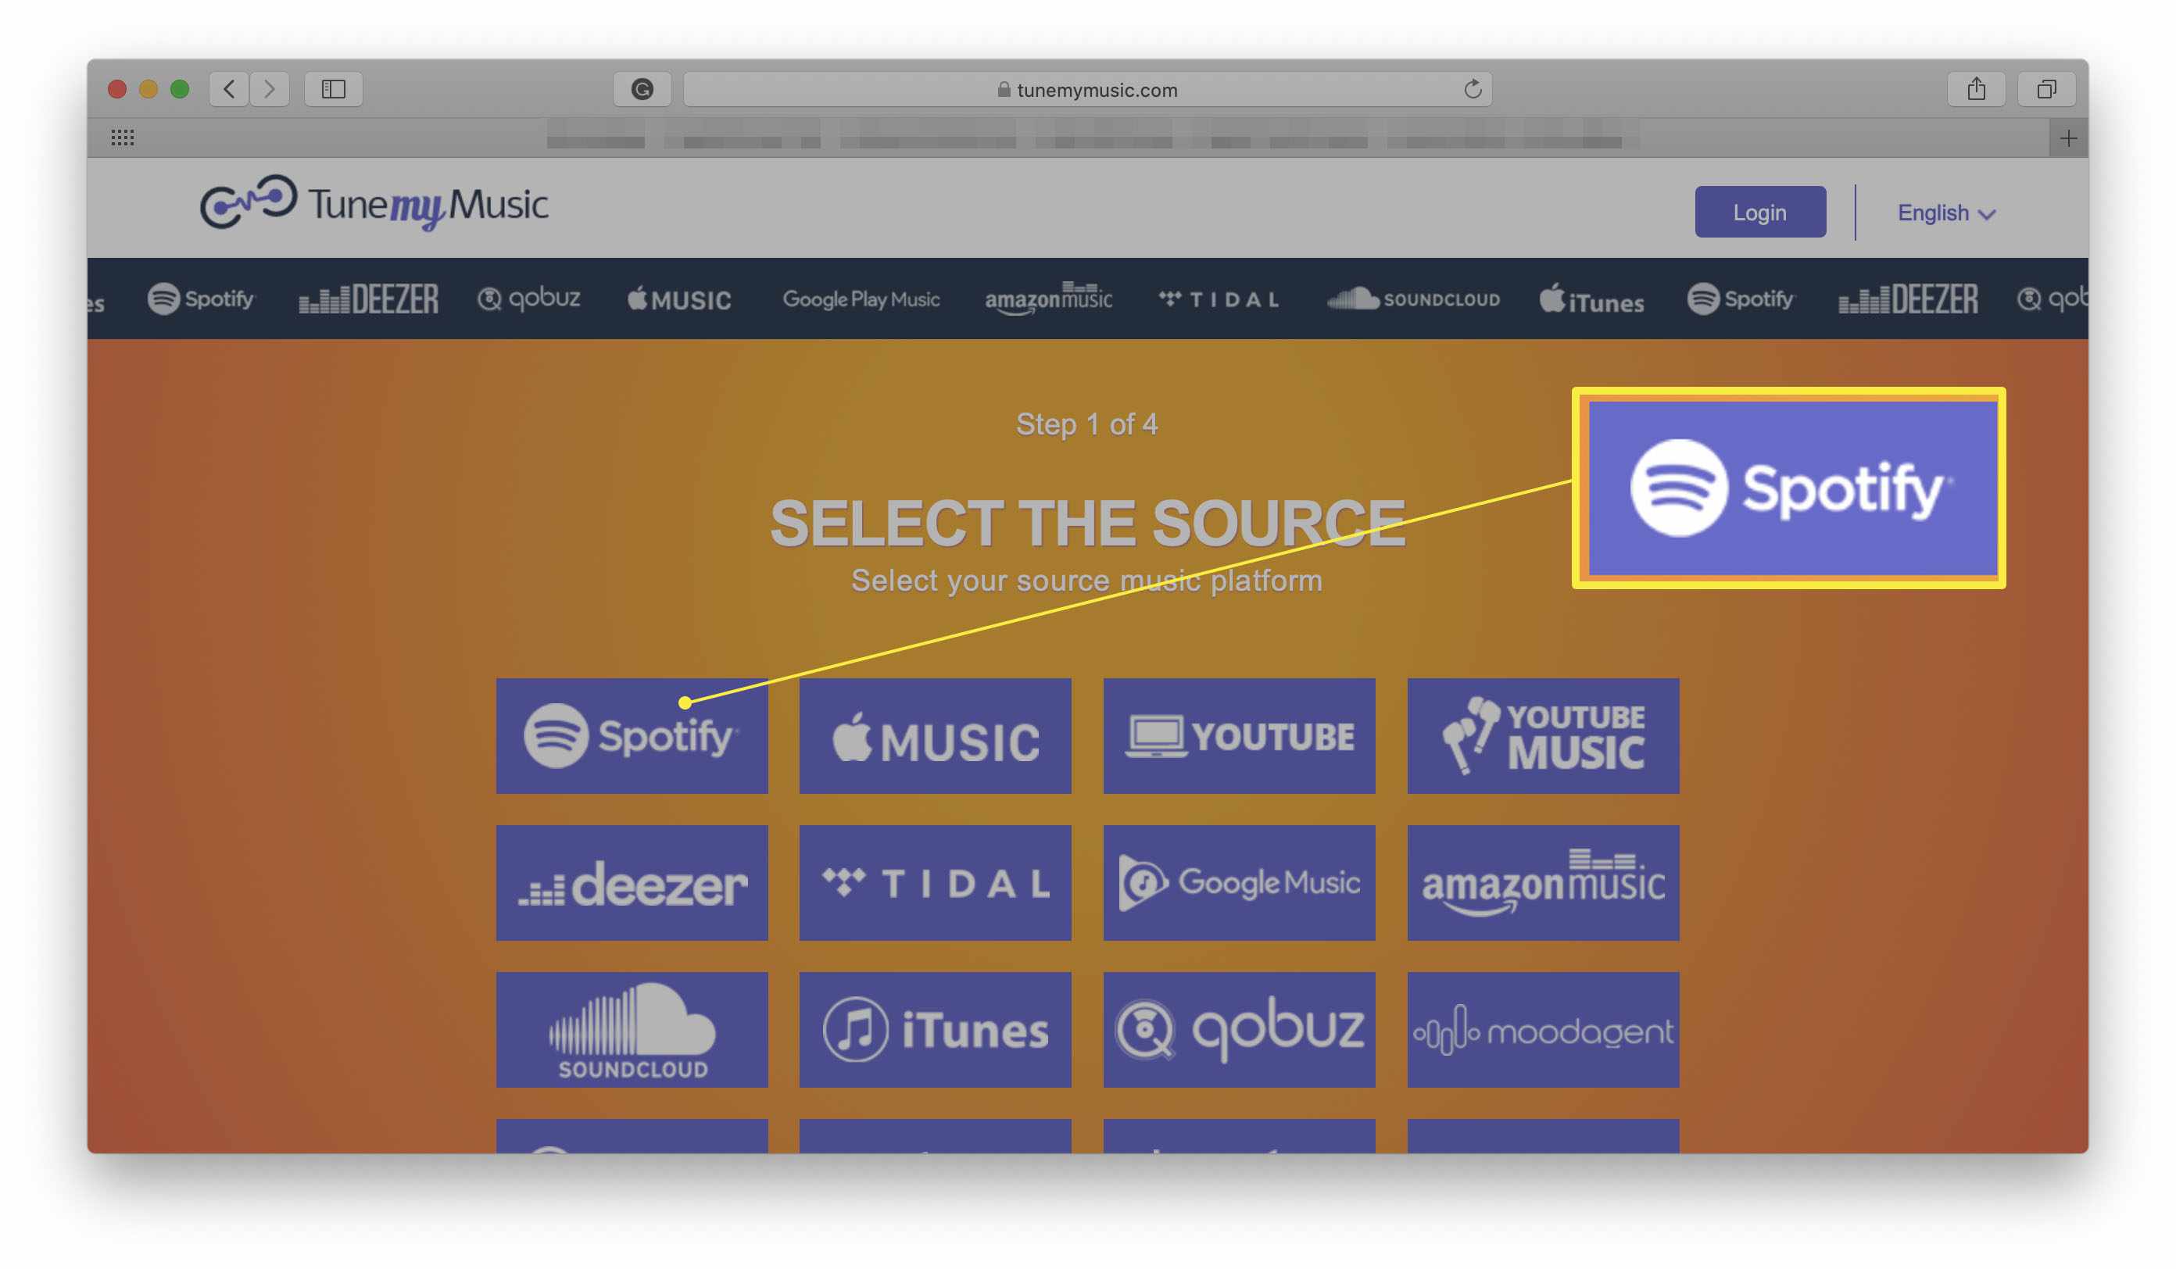The height and width of the screenshot is (1269, 2176).
Task: Click the TIDAL logo in banner strip
Action: tap(1219, 298)
